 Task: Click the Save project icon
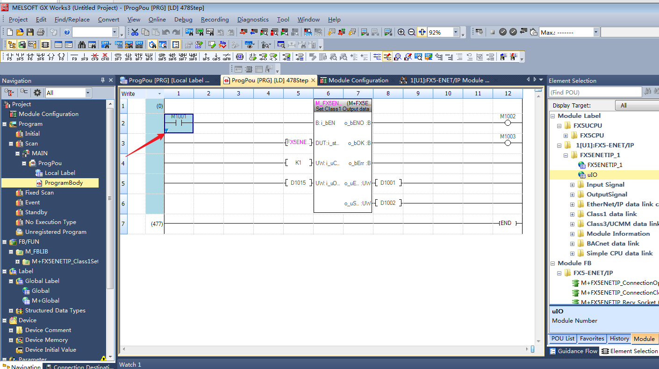pyautogui.click(x=30, y=32)
